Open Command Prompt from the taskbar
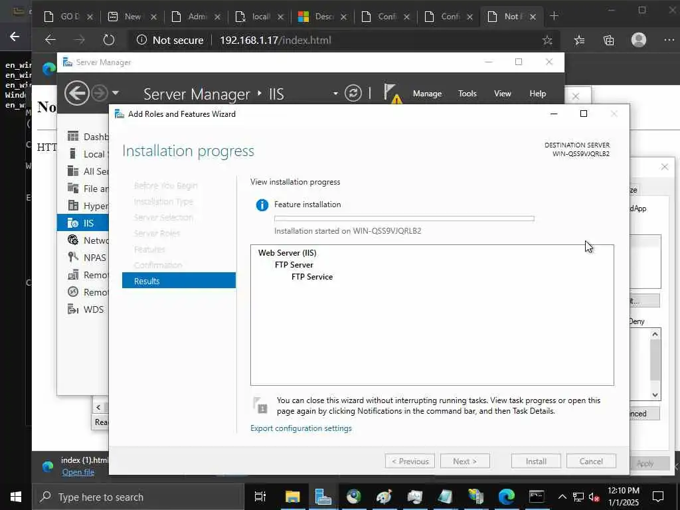 click(x=537, y=497)
